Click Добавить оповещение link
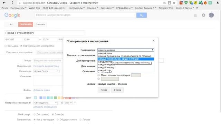The image size is (221, 124). click(x=45, y=107)
